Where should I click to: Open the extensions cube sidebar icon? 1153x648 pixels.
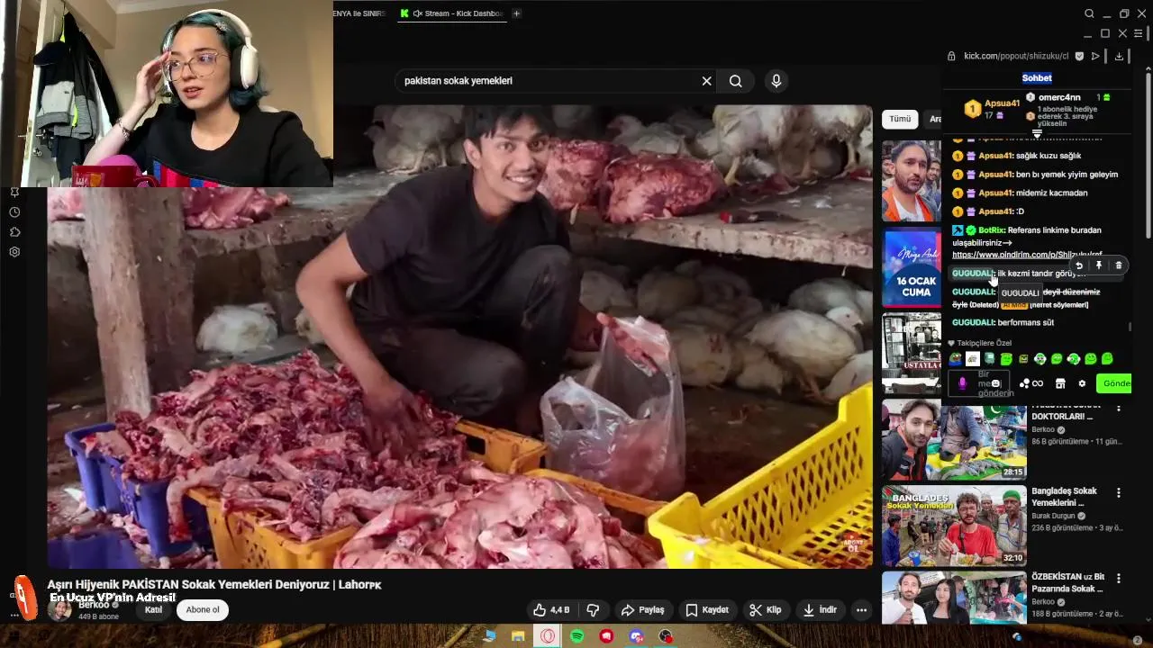[14, 232]
